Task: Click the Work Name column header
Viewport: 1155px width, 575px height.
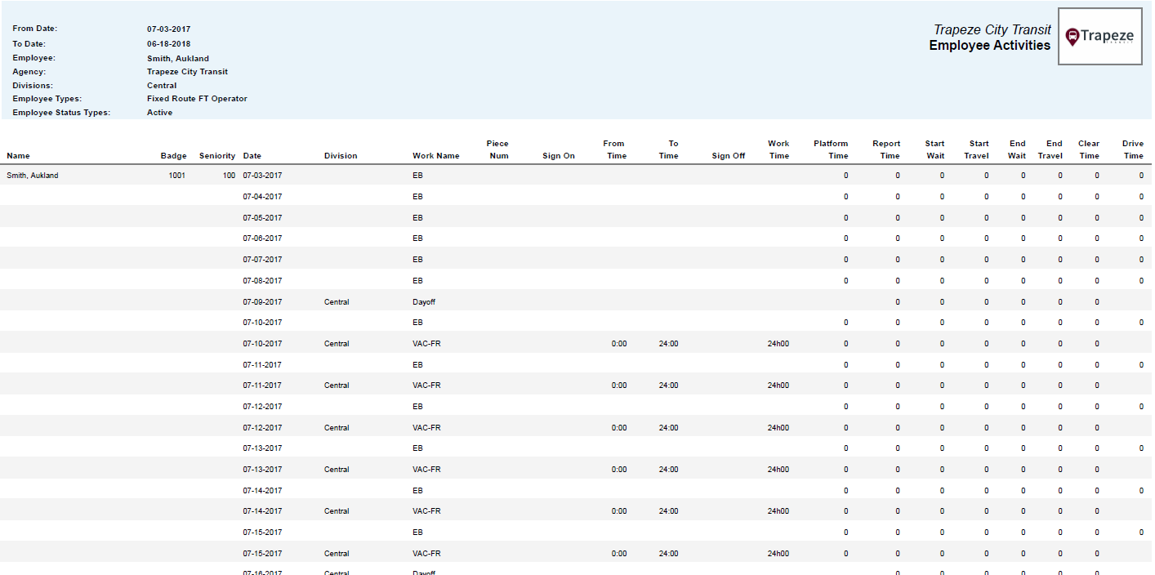Action: (x=436, y=155)
